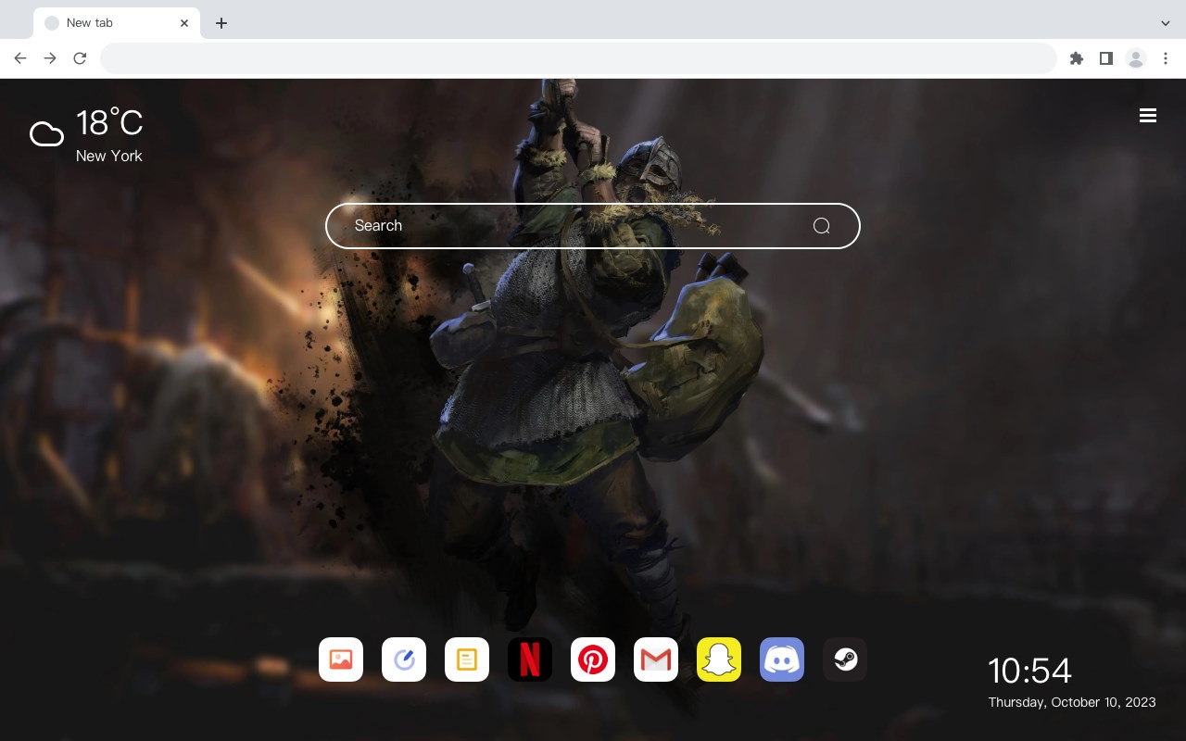The height and width of the screenshot is (741, 1186).
Task: Open the wallpaper gallery shortcut icon
Action: click(x=341, y=659)
